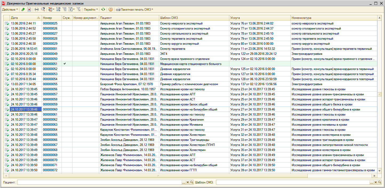The image size is (385, 188).
Task: Clear the Шаблон ОМЗ filter with its X
Action: [x=375, y=182]
